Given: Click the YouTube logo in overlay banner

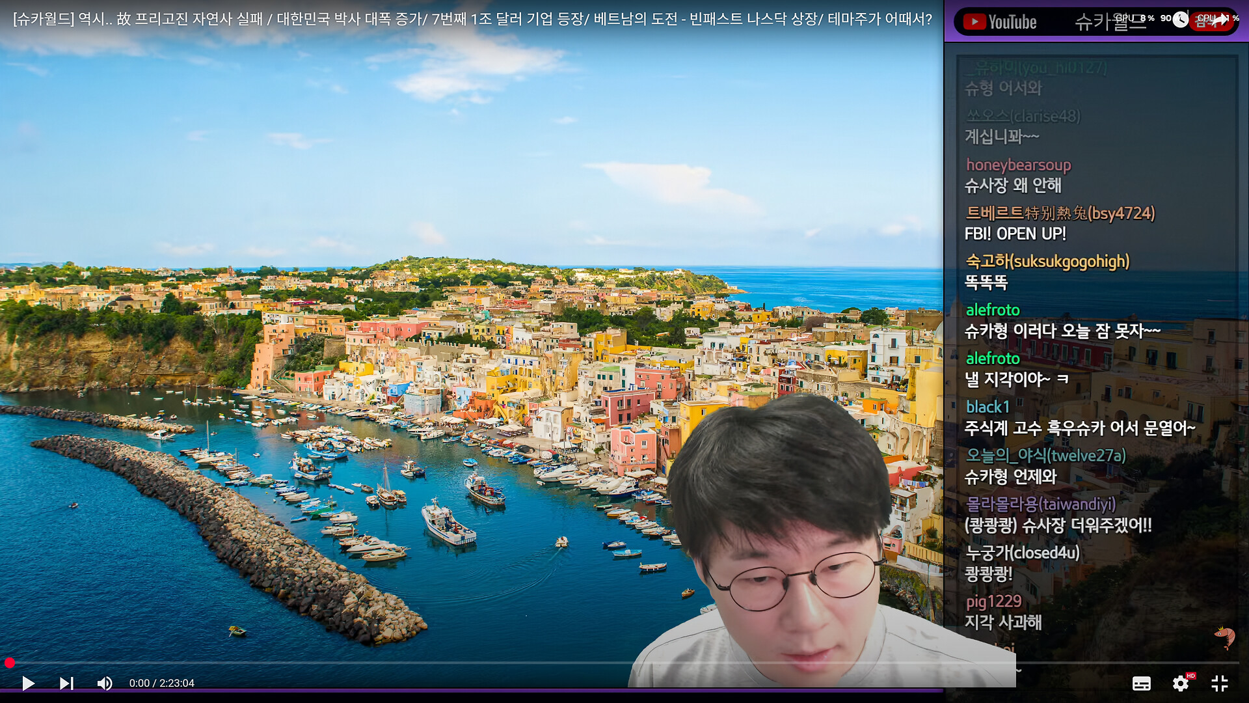Looking at the screenshot, I should [1000, 22].
